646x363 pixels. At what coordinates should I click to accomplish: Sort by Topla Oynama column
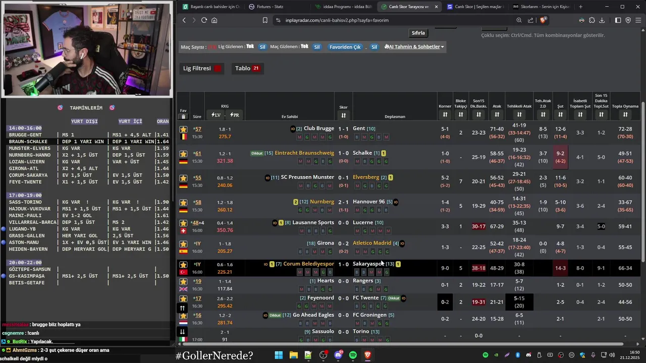point(625,115)
